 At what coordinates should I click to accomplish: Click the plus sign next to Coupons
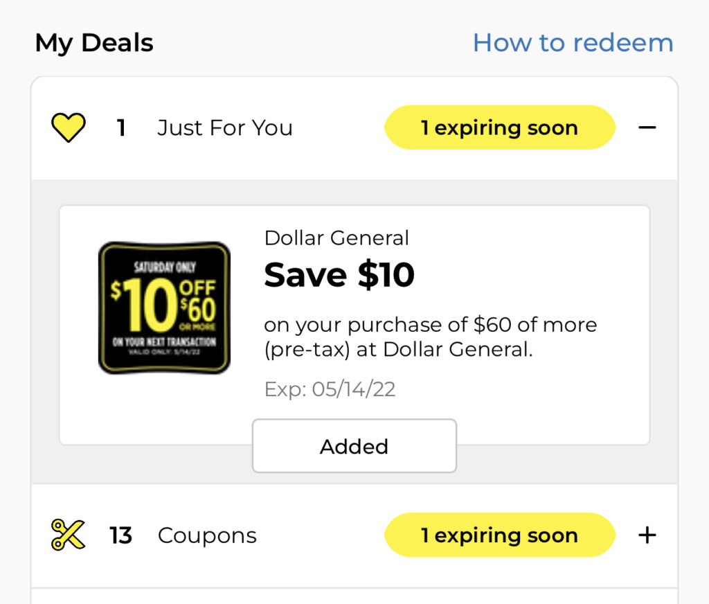tap(648, 534)
